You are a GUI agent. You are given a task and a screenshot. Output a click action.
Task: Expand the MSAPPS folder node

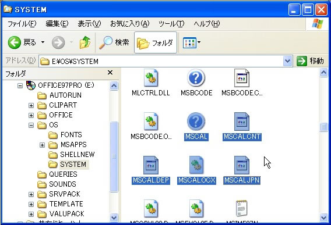click(42, 145)
